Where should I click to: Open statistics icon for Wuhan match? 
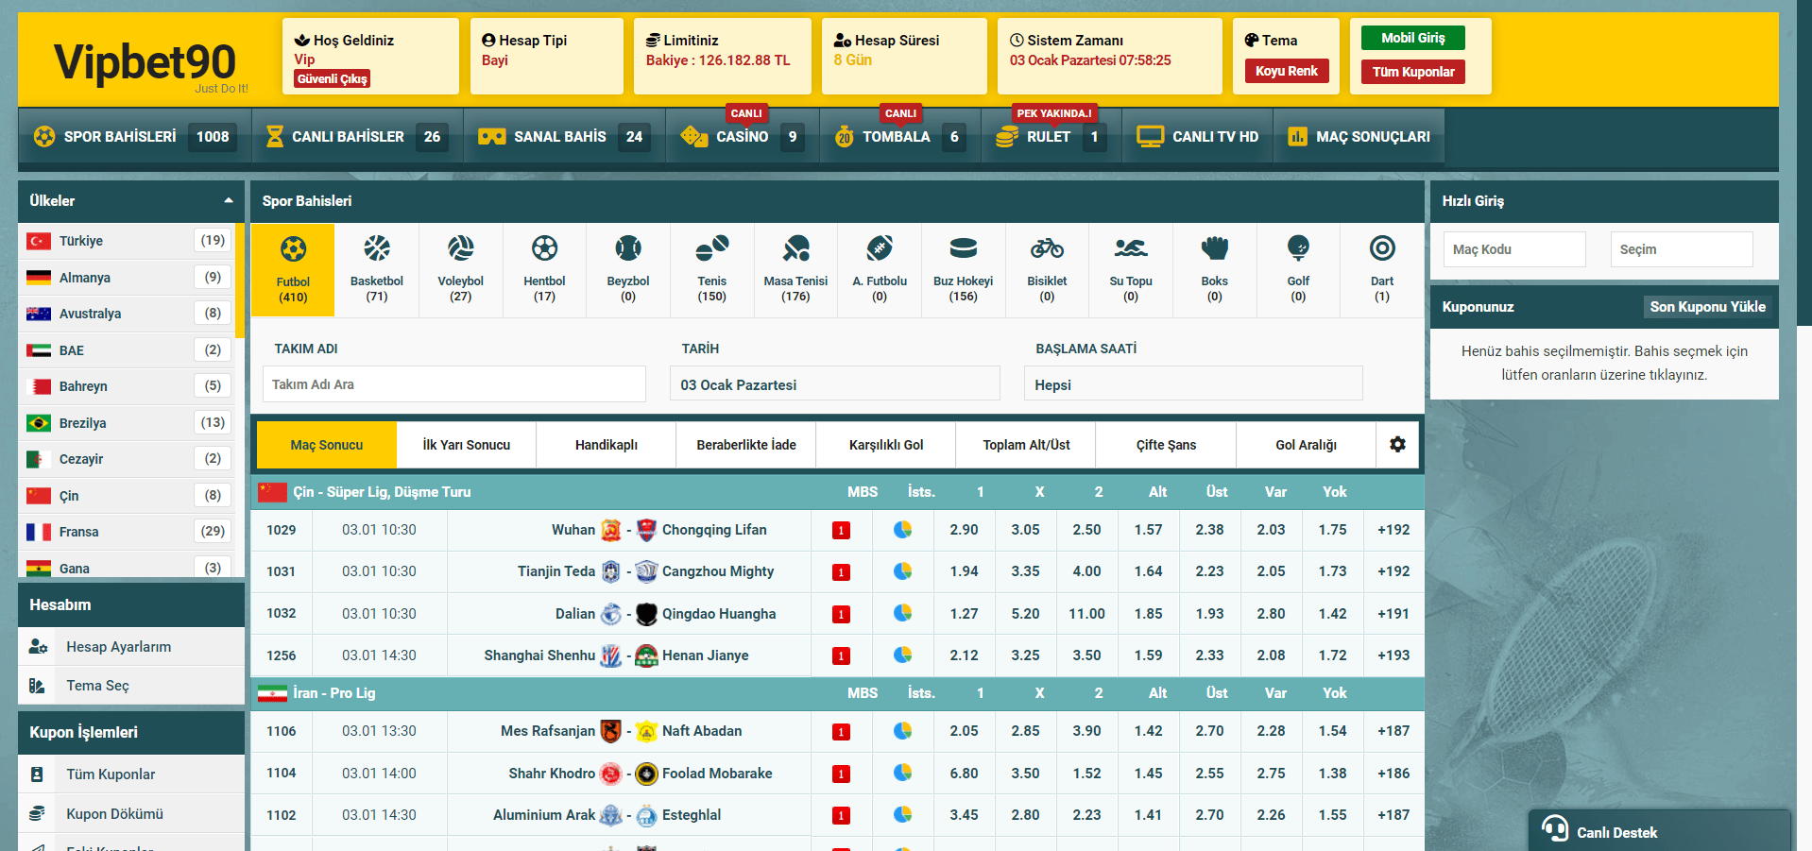pyautogui.click(x=903, y=530)
